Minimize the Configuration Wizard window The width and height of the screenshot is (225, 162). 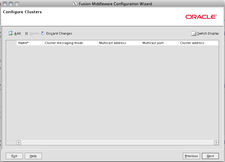[11, 4]
